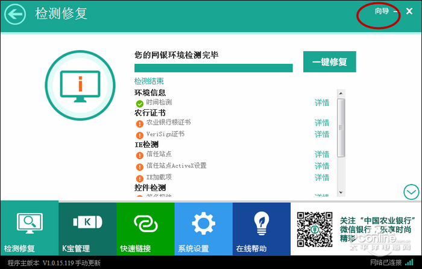Viewport: 422px width, 269px height.
Task: Go back using the arrow icon
Action: click(15, 14)
